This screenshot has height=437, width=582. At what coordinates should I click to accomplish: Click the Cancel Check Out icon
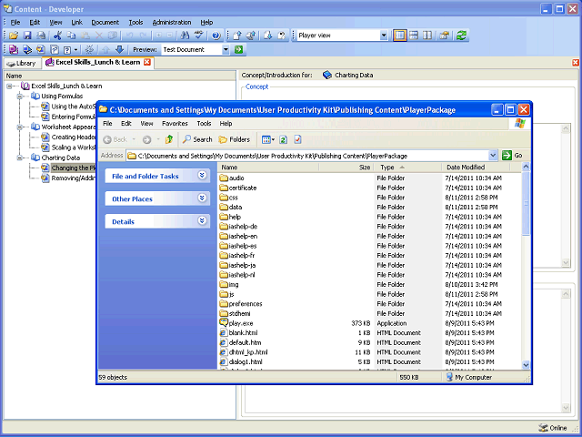pos(282,36)
